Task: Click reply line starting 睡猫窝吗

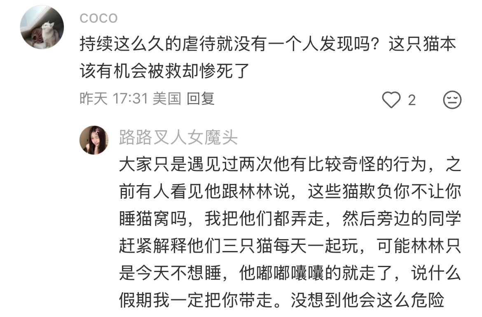Action: 290,218
